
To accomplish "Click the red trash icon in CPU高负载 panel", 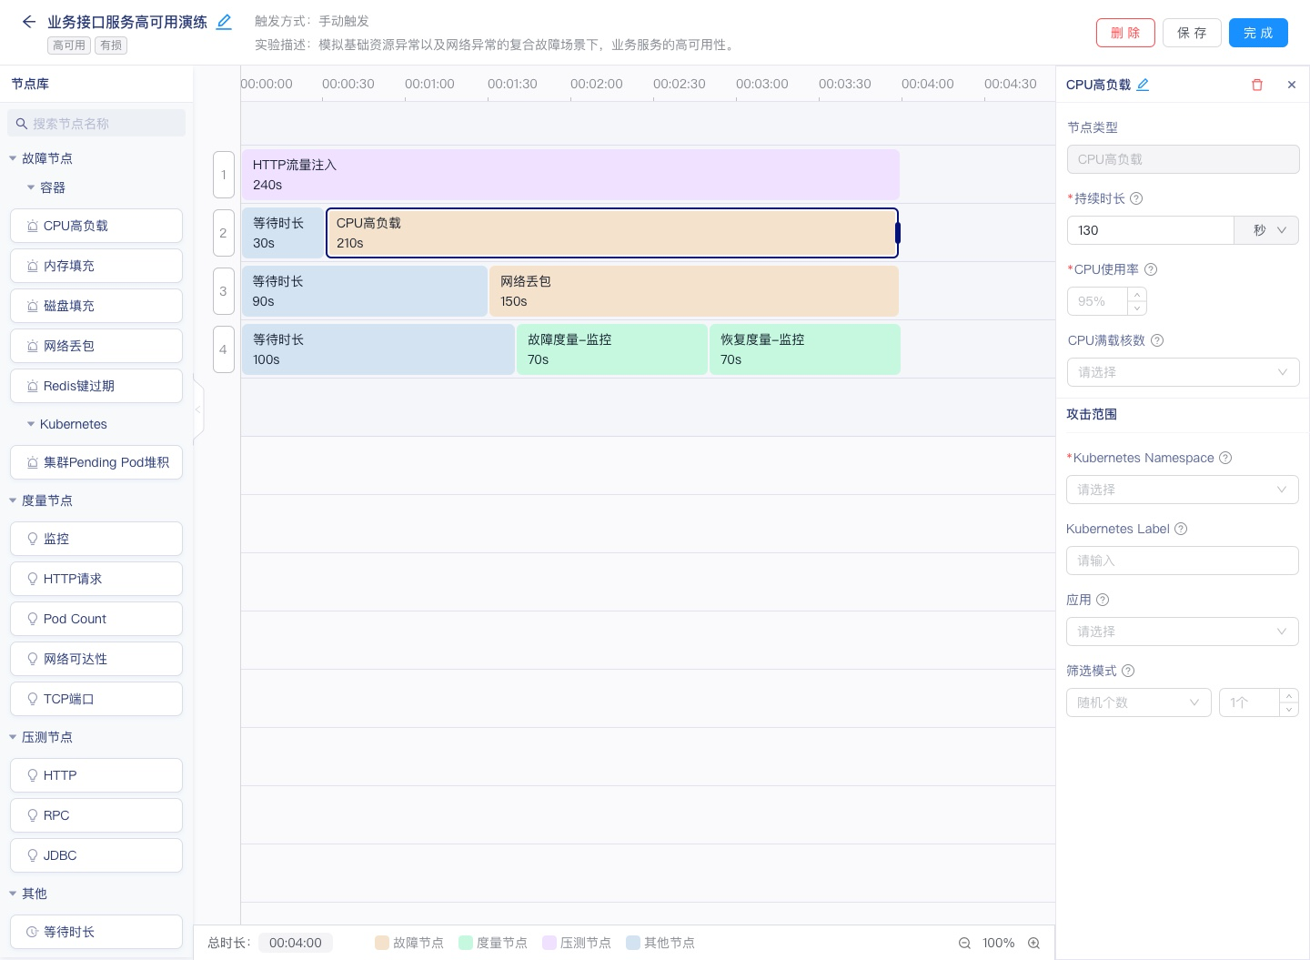I will pos(1257,85).
